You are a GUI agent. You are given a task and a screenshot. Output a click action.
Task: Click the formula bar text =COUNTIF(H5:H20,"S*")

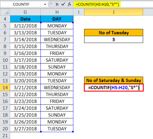pos(97,4)
